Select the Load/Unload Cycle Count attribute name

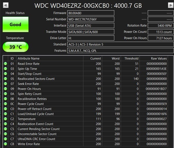(x=36, y=114)
